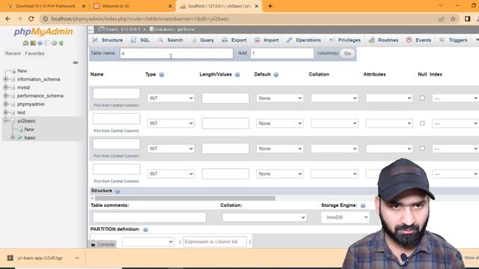479x269 pixels.
Task: Open the Console panel
Action: pyautogui.click(x=103, y=244)
